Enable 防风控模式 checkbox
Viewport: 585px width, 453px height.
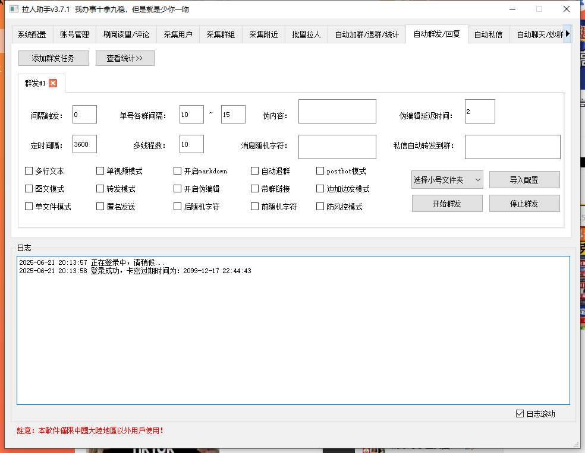point(320,207)
